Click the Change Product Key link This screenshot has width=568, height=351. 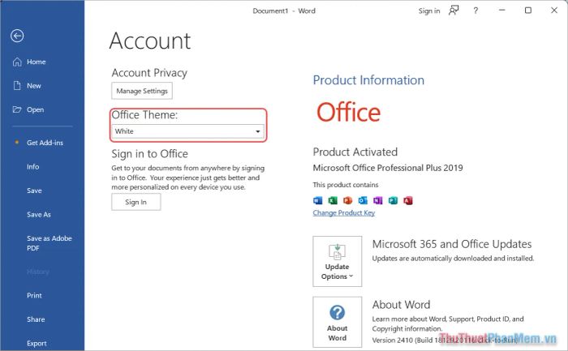click(344, 212)
